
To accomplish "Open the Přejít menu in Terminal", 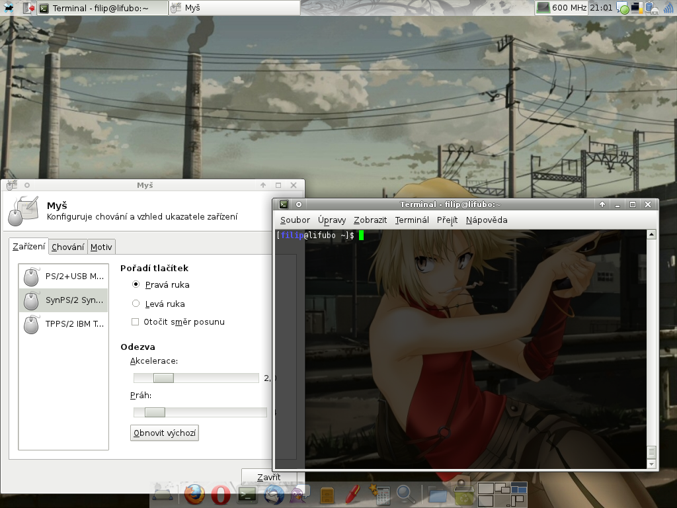I will (x=448, y=220).
